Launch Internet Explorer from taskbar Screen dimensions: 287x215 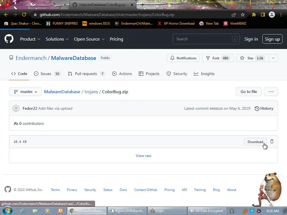pyautogui.click(x=22, y=211)
